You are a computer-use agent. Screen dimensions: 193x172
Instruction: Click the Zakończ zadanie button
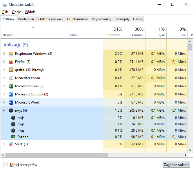(x=176, y=165)
